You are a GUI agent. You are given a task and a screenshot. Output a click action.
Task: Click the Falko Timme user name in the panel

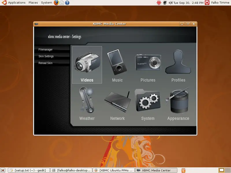point(220,3)
